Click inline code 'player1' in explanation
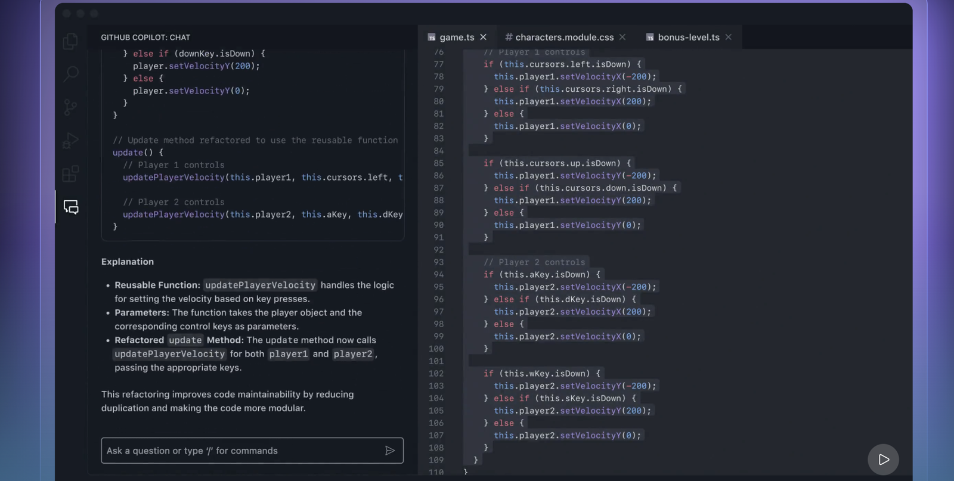Screen dimensions: 954x481 pyautogui.click(x=288, y=354)
